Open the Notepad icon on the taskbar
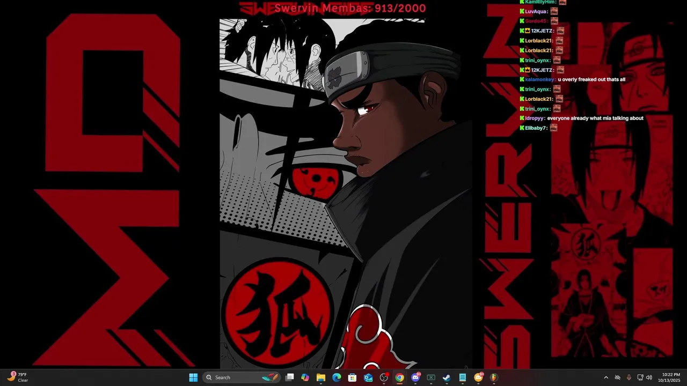 [462, 377]
